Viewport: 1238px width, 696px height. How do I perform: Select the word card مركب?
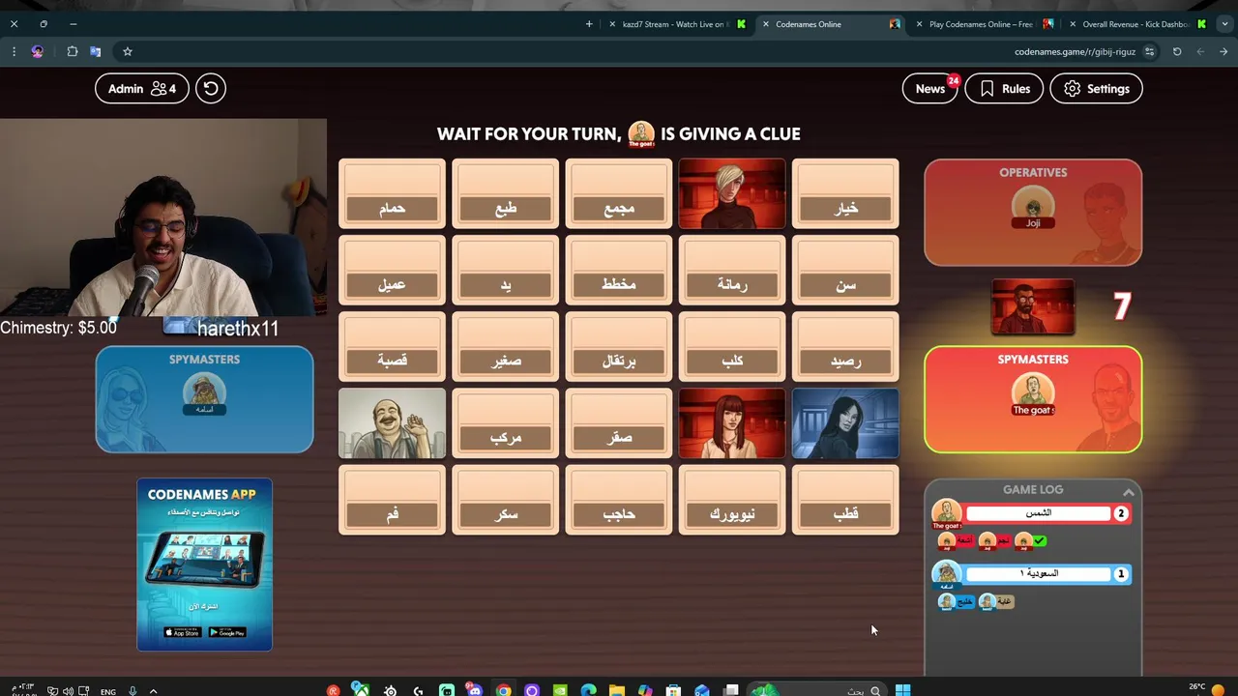pyautogui.click(x=505, y=422)
